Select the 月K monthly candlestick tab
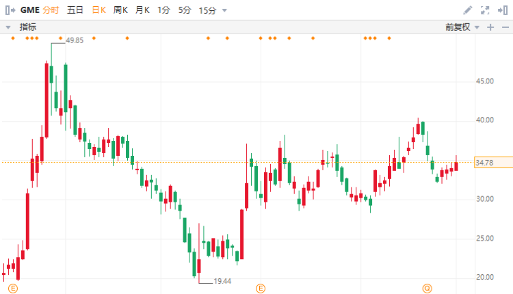This screenshot has height=294, width=513. pyautogui.click(x=142, y=10)
